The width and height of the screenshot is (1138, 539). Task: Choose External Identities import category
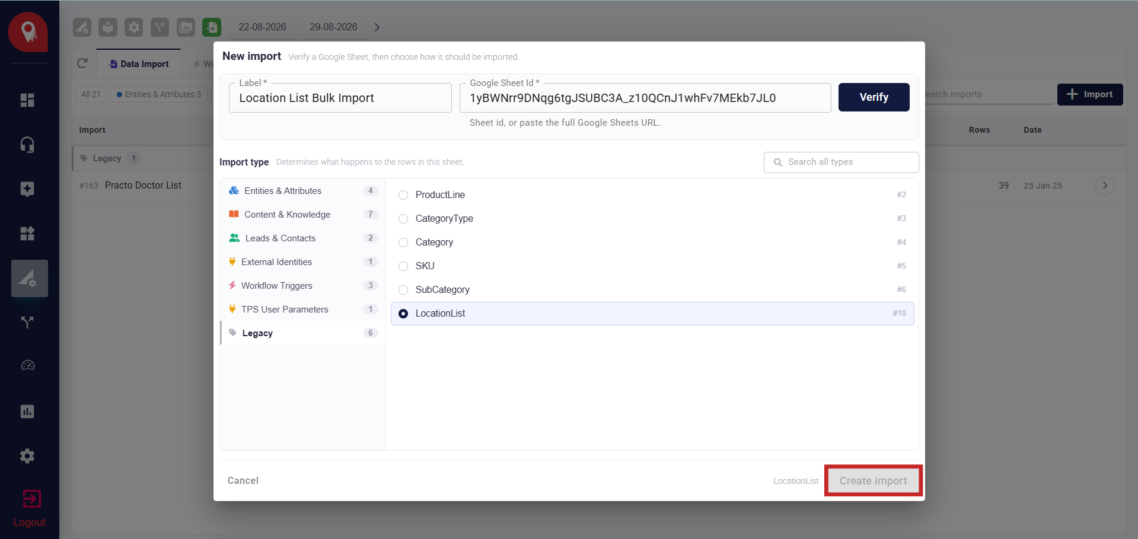pos(303,261)
